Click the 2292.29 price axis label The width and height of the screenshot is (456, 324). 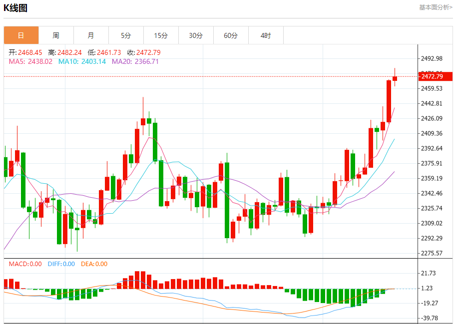point(432,238)
